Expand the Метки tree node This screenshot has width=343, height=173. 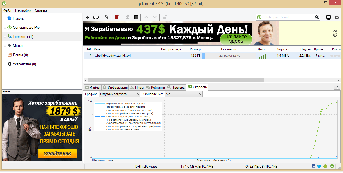(5, 46)
